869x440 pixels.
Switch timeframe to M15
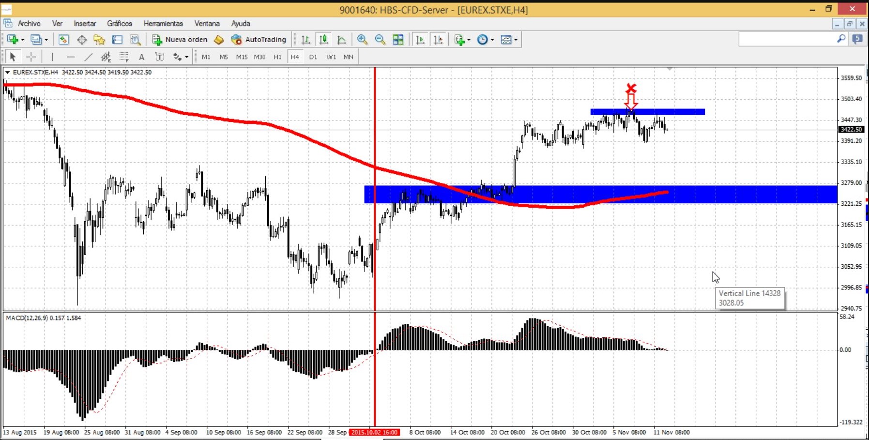[242, 57]
